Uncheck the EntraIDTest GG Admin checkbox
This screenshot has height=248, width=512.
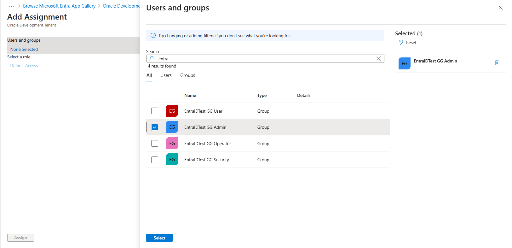tap(155, 127)
